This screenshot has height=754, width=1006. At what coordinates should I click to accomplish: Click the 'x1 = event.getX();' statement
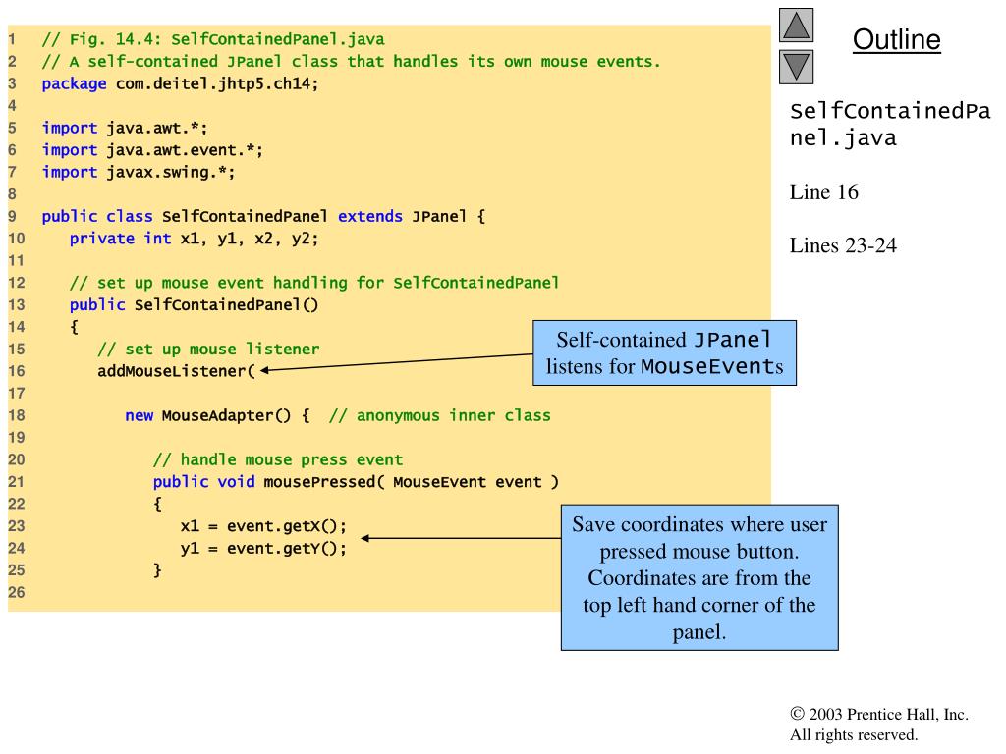tap(263, 526)
